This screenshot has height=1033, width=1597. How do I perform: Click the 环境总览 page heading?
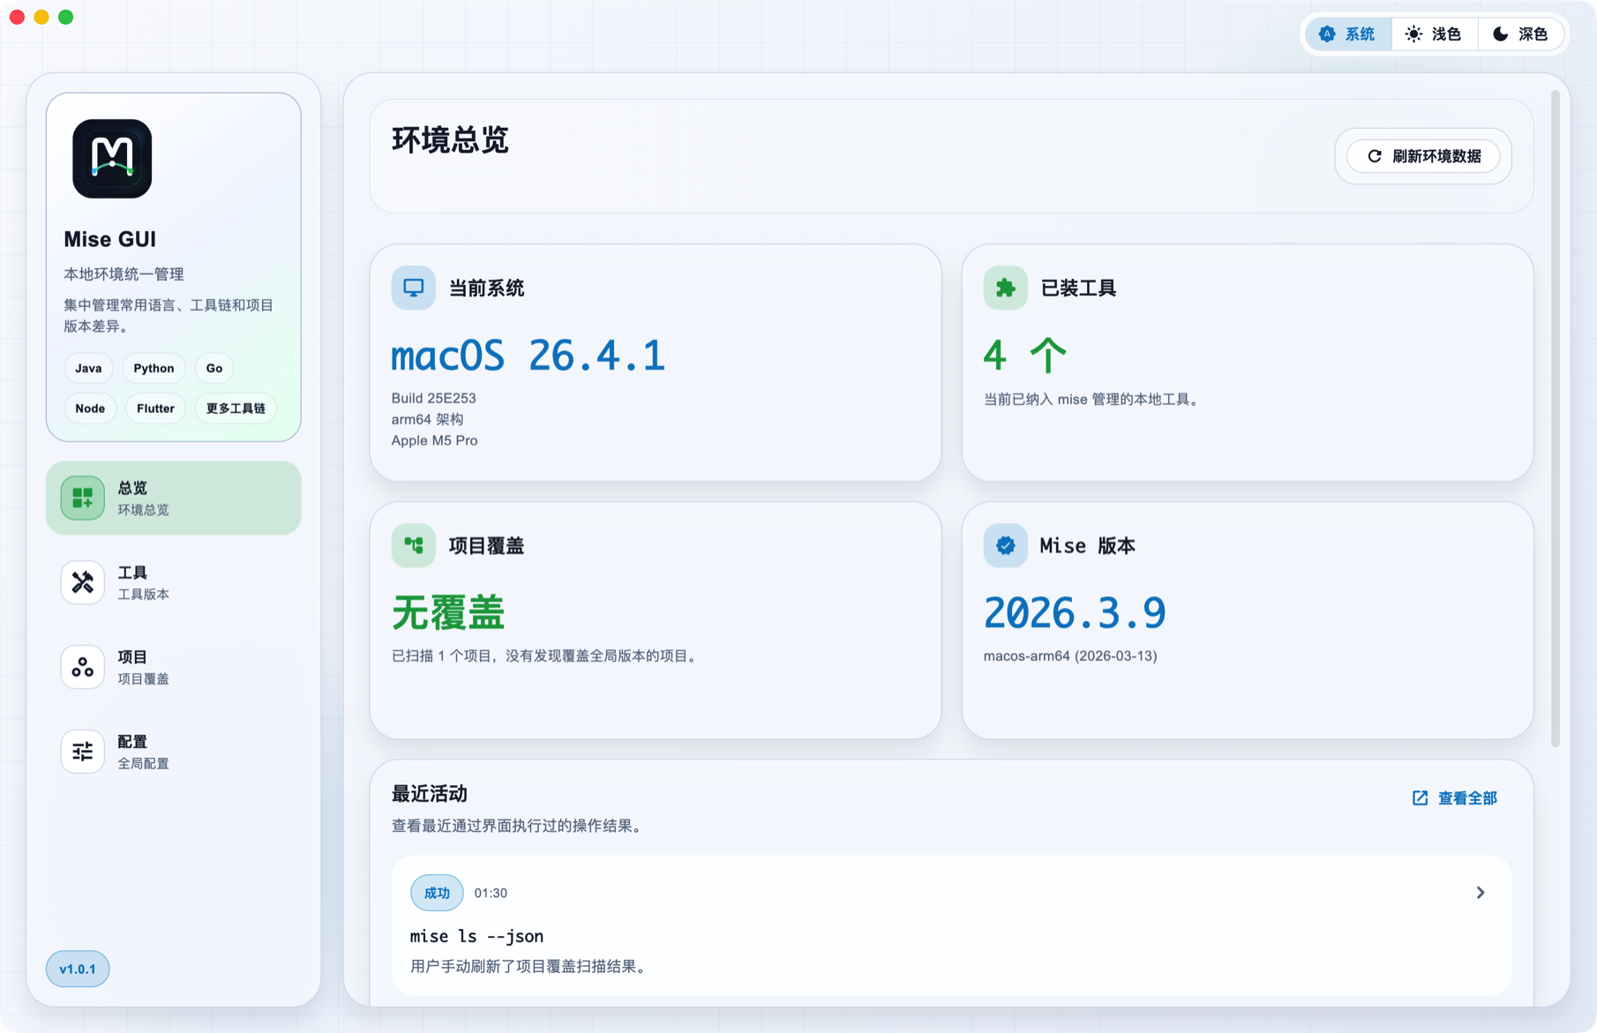coord(450,140)
